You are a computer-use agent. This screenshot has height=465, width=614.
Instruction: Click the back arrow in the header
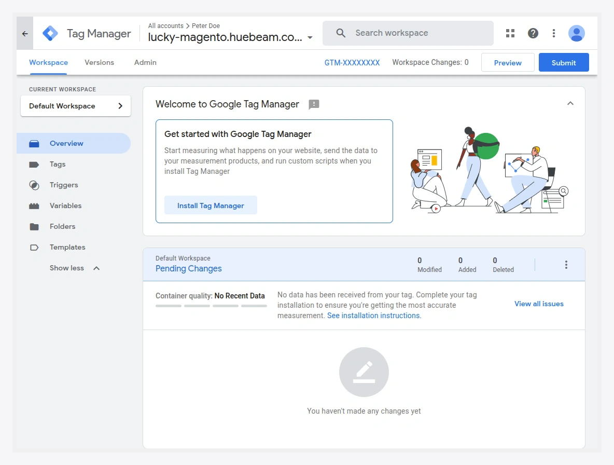[25, 34]
